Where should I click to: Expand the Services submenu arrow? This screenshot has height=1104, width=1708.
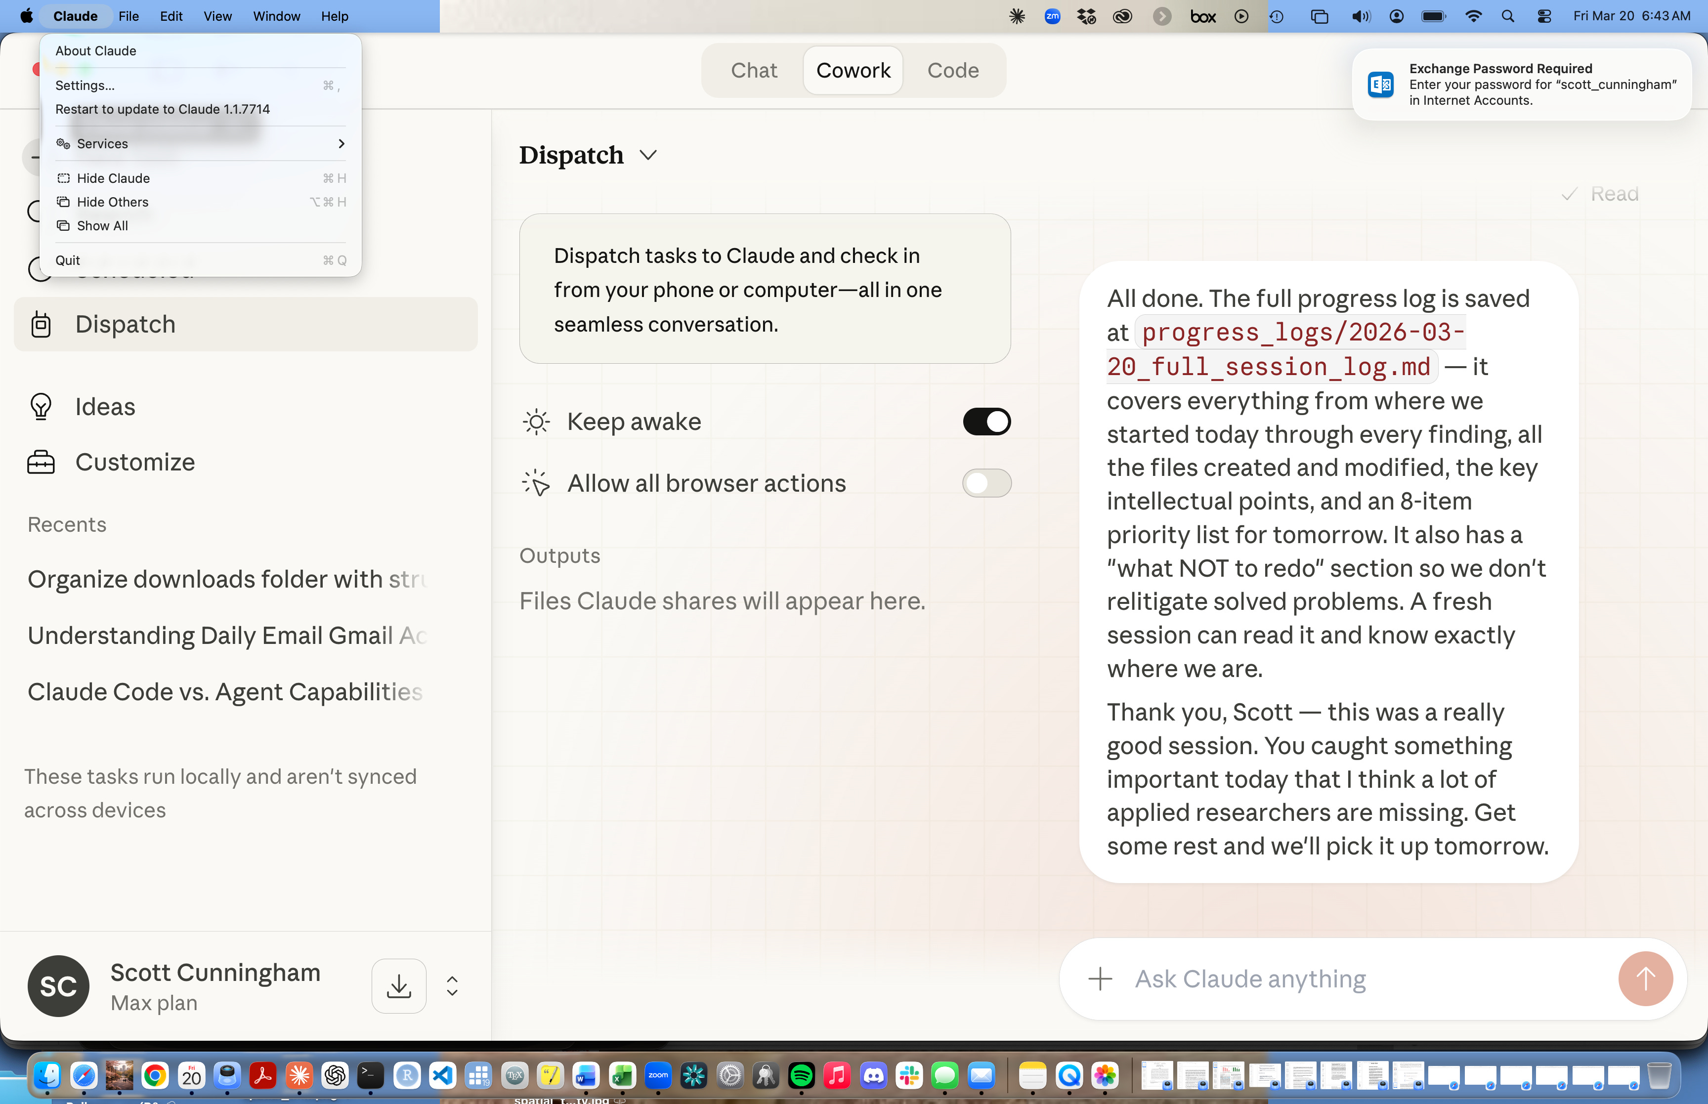(341, 143)
